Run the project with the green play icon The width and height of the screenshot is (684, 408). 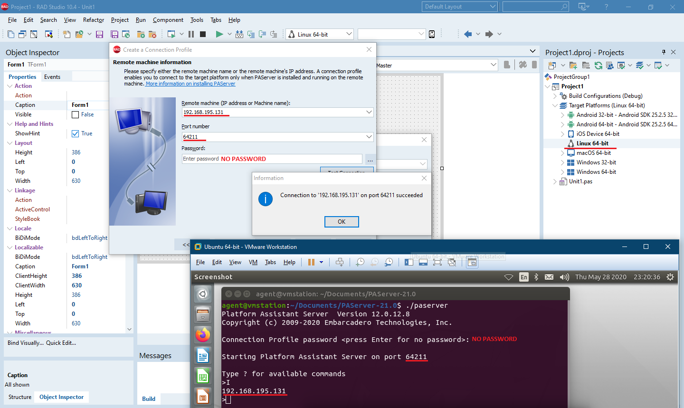(219, 34)
